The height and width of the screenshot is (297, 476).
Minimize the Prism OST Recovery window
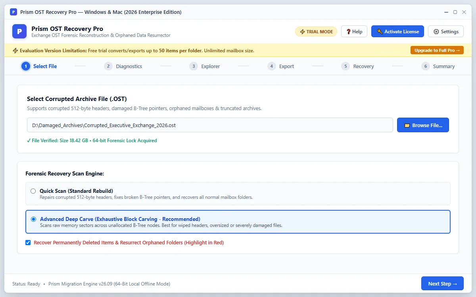[x=446, y=12]
